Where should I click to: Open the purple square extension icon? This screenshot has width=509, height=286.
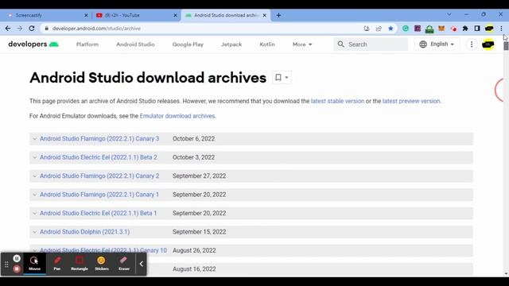418,29
